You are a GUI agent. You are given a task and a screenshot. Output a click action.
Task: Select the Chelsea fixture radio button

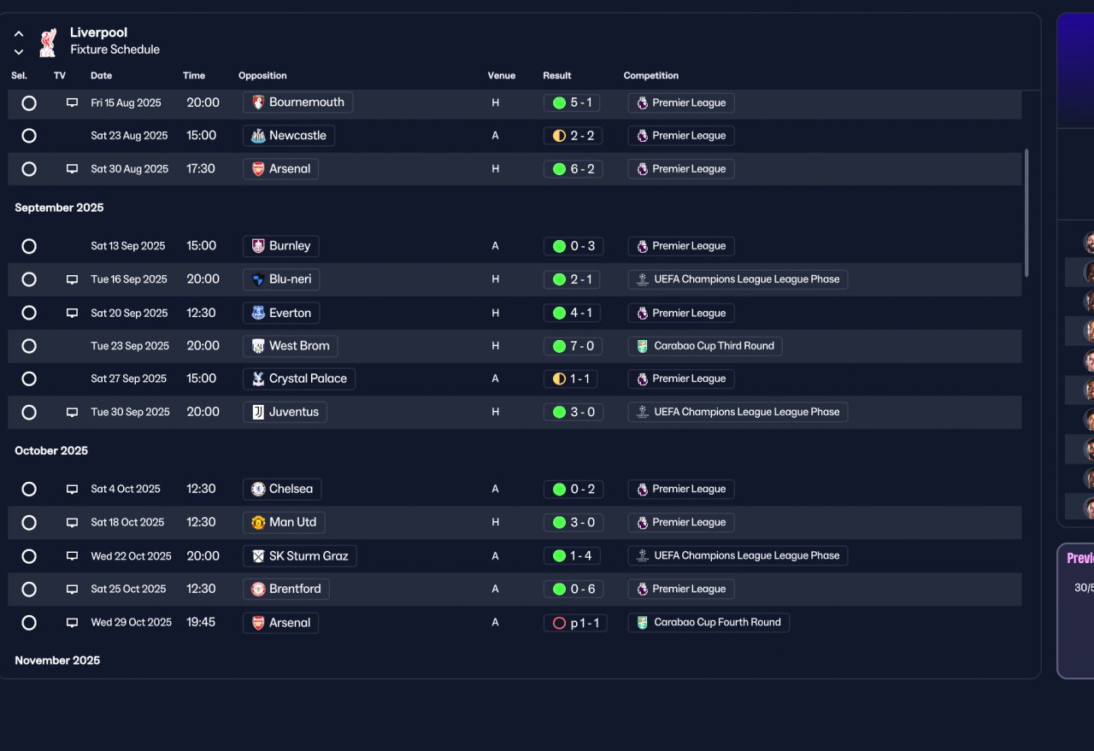click(x=29, y=490)
